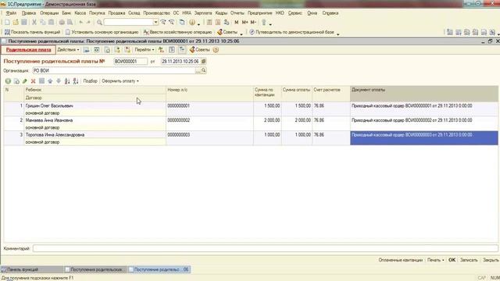Click the Sort descending icon
The width and height of the screenshot is (500, 281).
point(76,81)
